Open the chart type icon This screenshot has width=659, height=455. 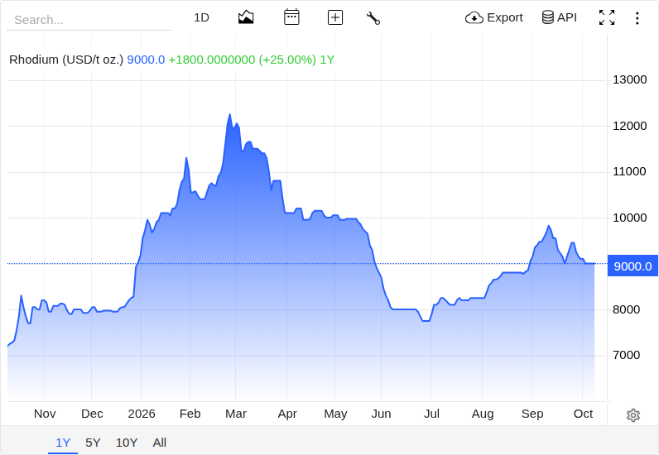246,17
